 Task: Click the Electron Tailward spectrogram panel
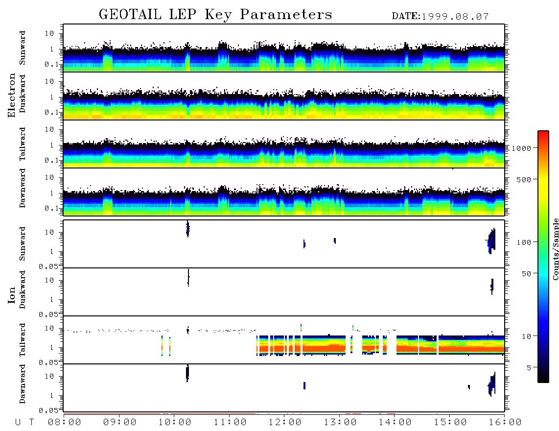(284, 144)
